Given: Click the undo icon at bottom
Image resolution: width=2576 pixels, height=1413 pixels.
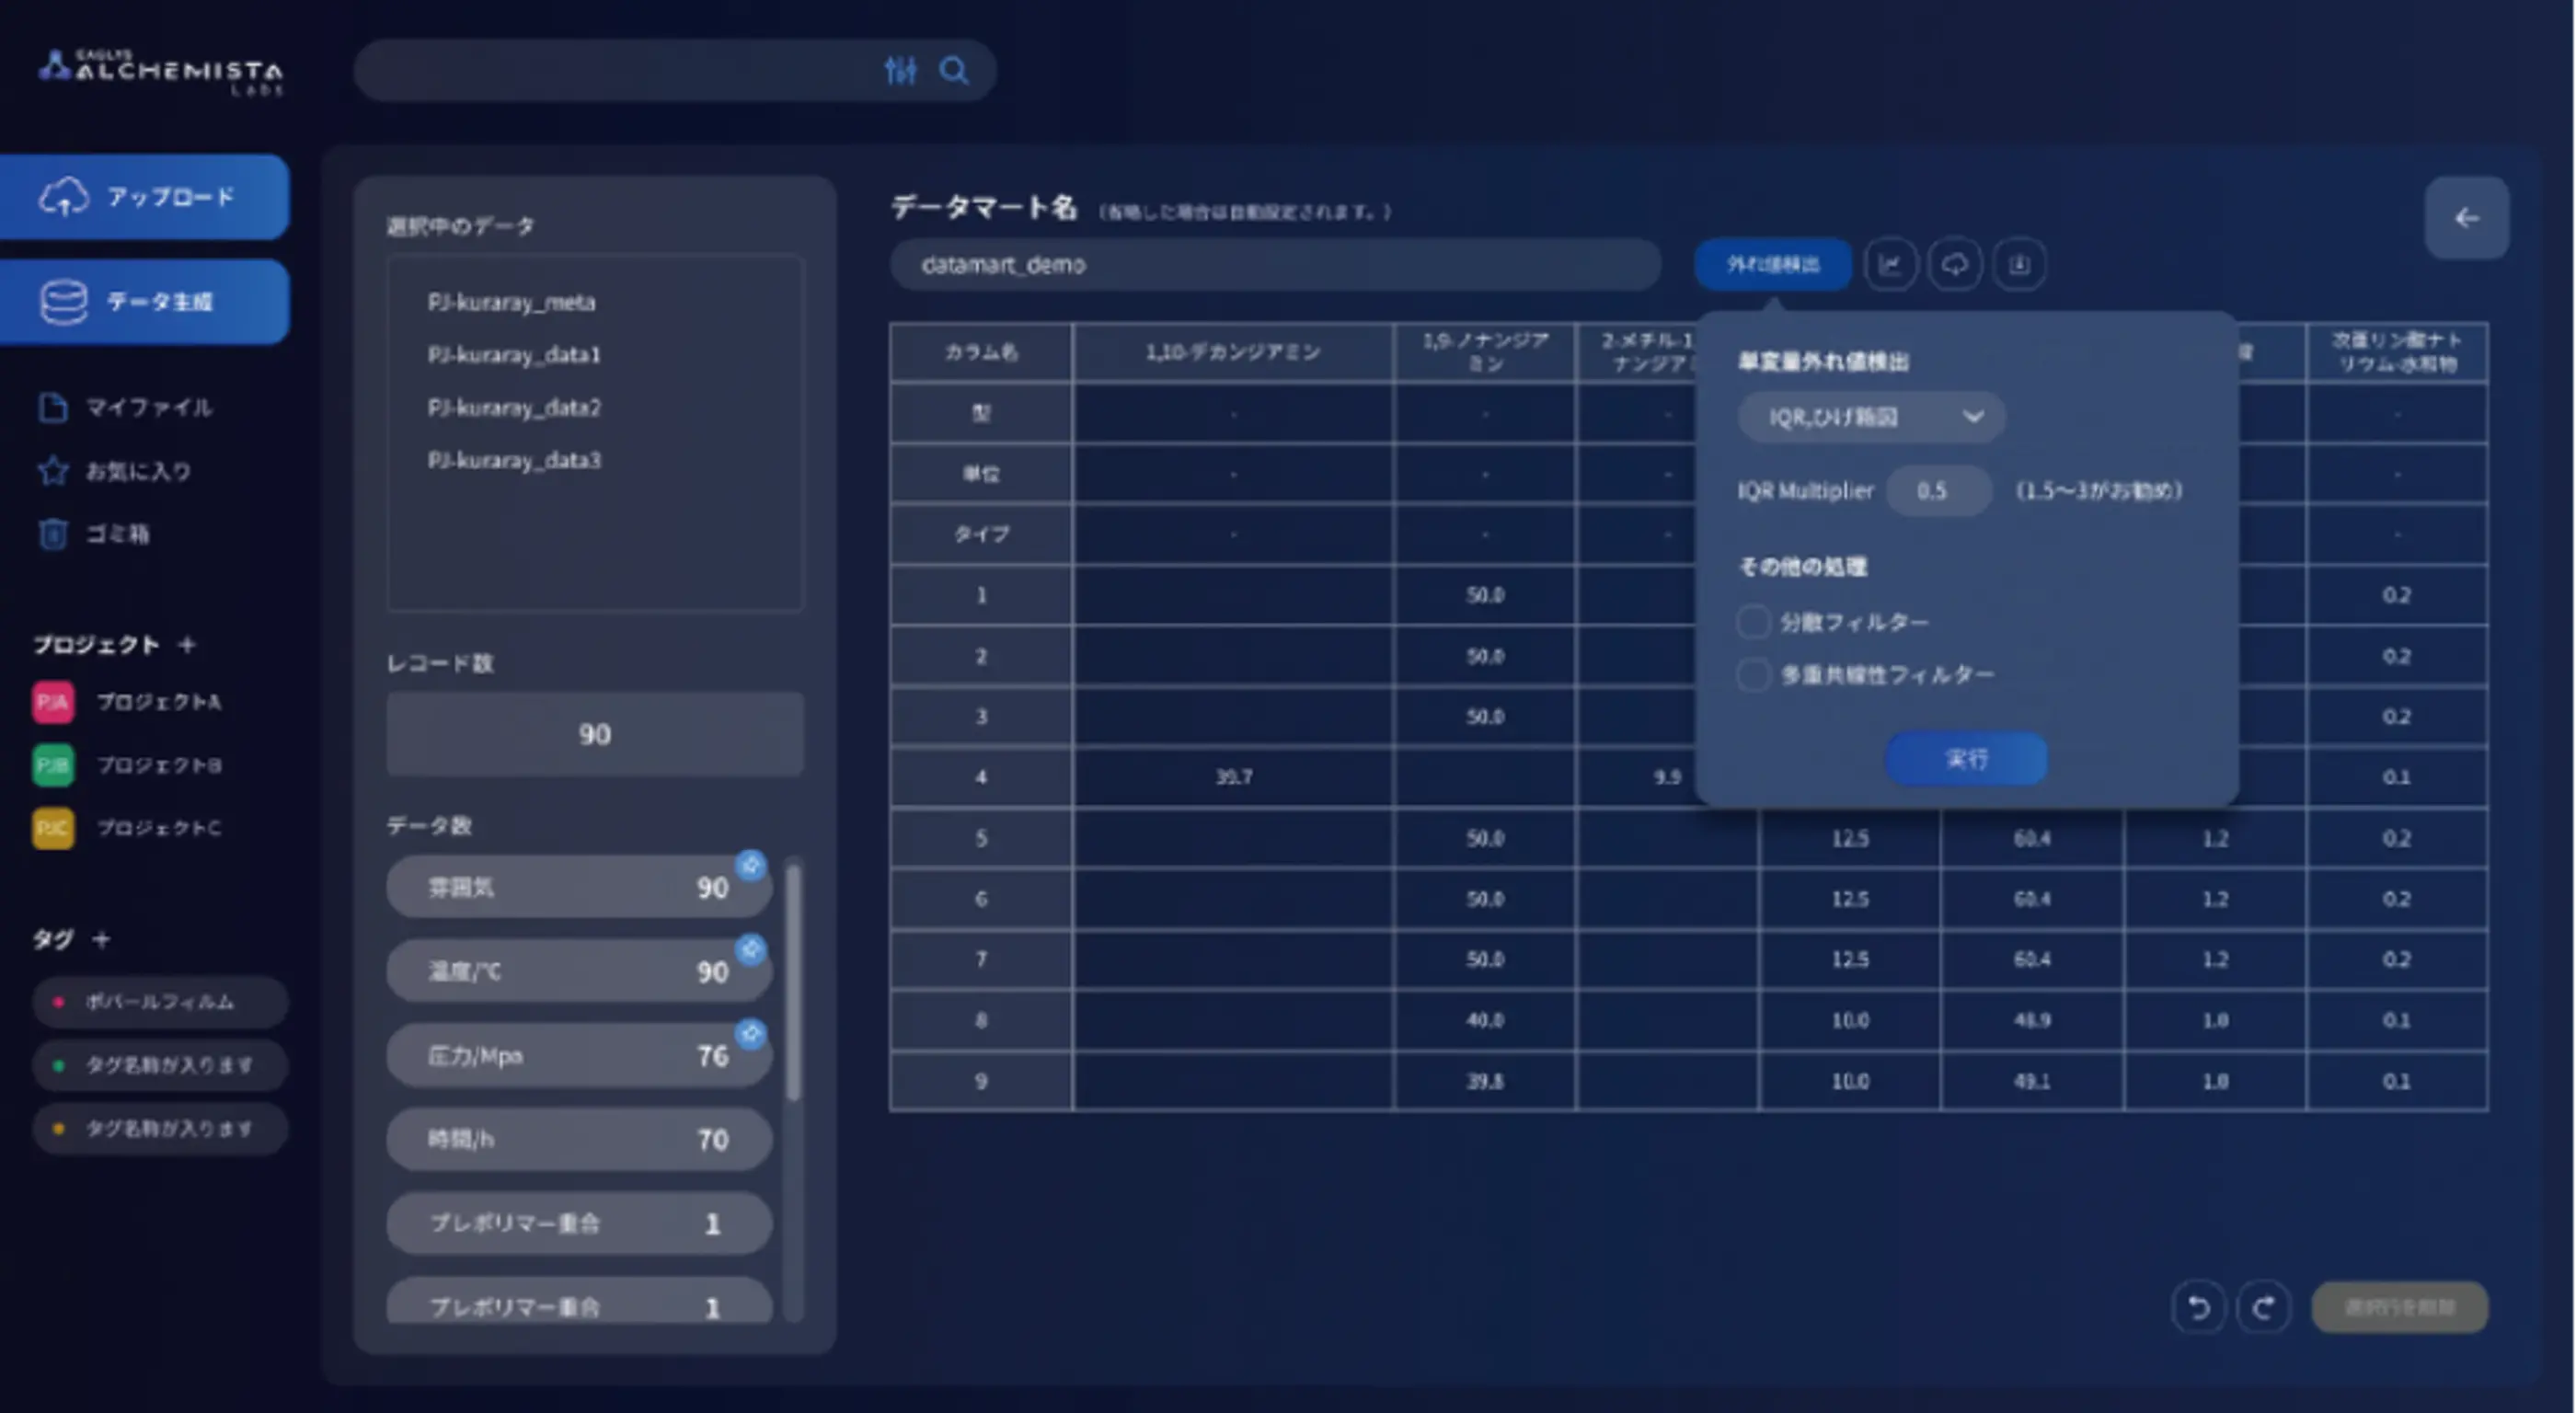Looking at the screenshot, I should click(2198, 1307).
